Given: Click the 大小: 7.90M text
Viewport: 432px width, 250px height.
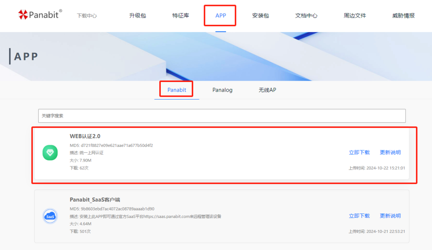Looking at the screenshot, I should point(80,160).
